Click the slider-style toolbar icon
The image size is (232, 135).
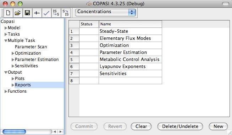(37, 13)
